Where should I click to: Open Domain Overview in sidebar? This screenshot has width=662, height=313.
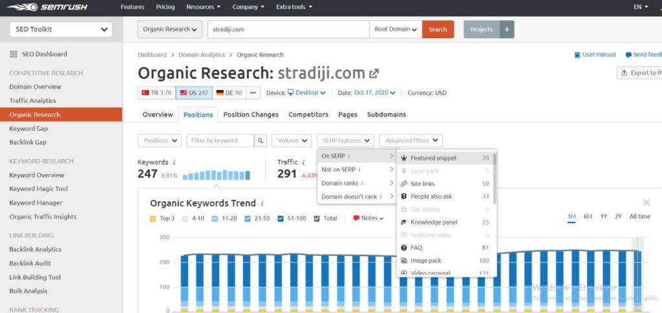pyautogui.click(x=35, y=87)
